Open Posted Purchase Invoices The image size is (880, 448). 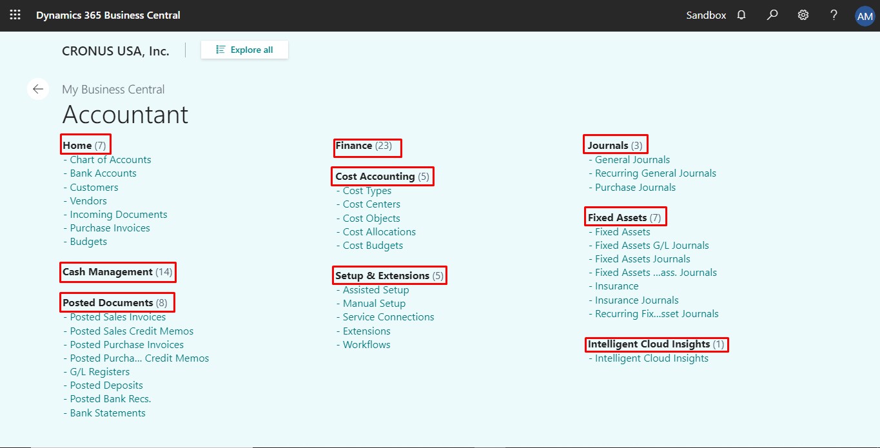pos(127,345)
